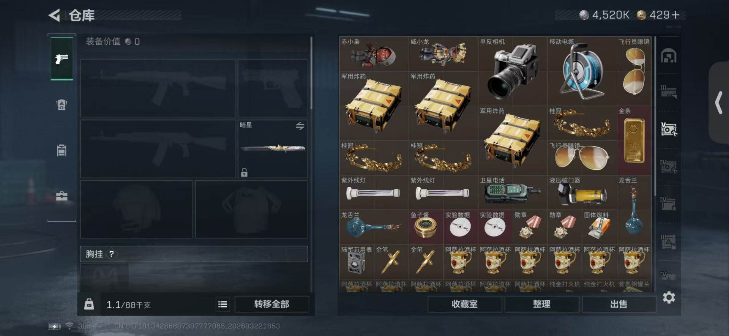Select the weapons pistol tab icon

62,58
